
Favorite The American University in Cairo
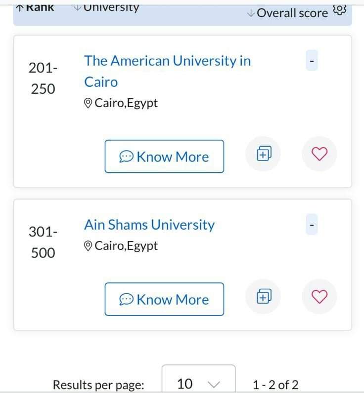pos(319,155)
